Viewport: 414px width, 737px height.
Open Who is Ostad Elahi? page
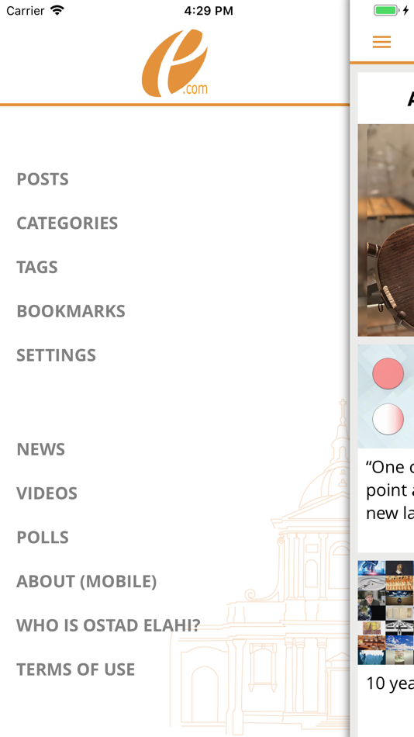pos(109,625)
